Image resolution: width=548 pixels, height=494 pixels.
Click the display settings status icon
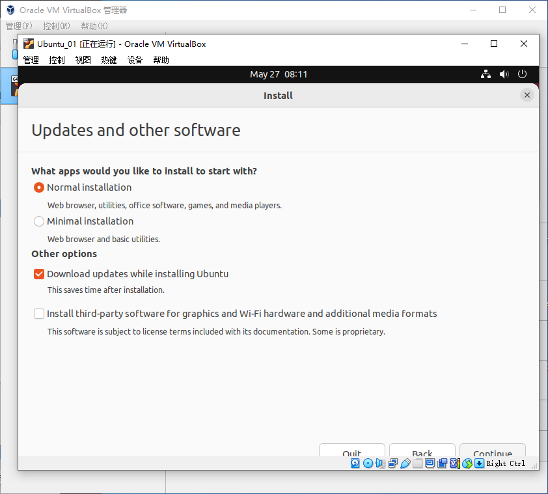[430, 463]
